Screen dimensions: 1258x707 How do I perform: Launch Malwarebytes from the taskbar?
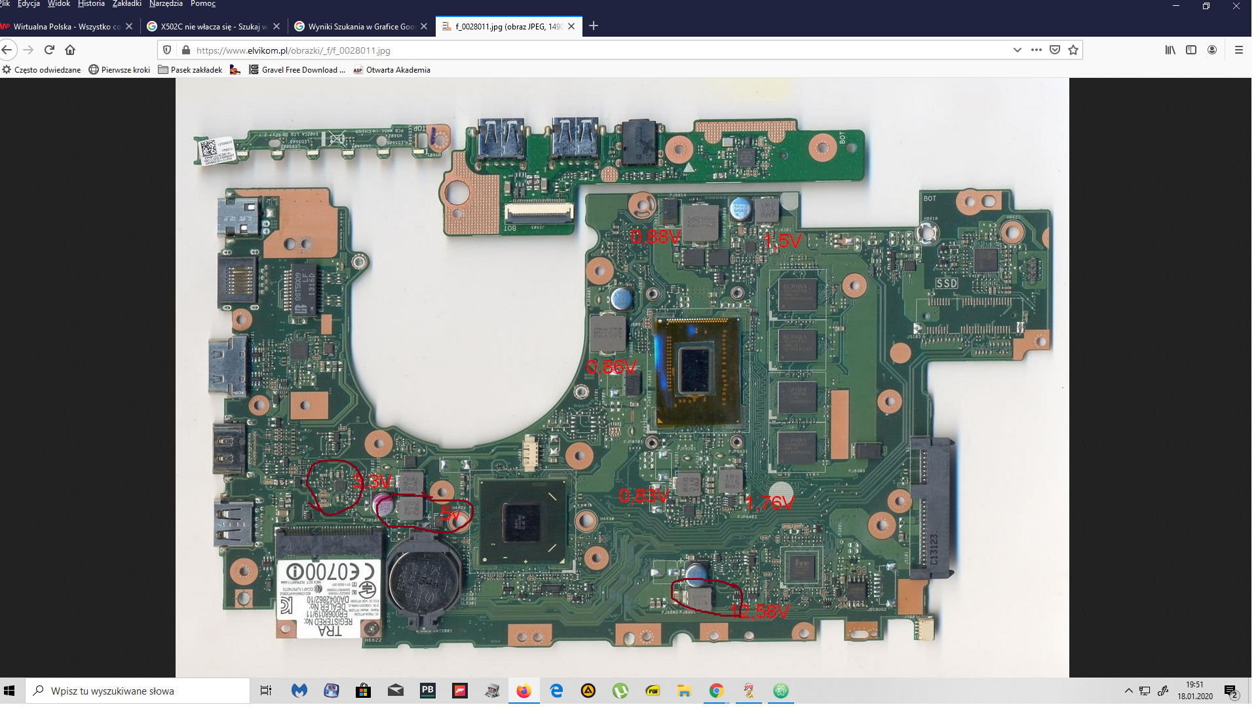pyautogui.click(x=299, y=691)
